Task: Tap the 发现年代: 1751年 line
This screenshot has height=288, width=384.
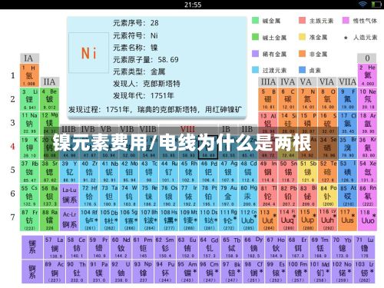Action: pos(144,96)
